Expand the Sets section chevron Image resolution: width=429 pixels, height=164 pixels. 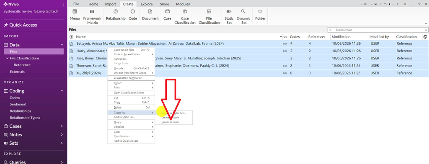pos(62,143)
